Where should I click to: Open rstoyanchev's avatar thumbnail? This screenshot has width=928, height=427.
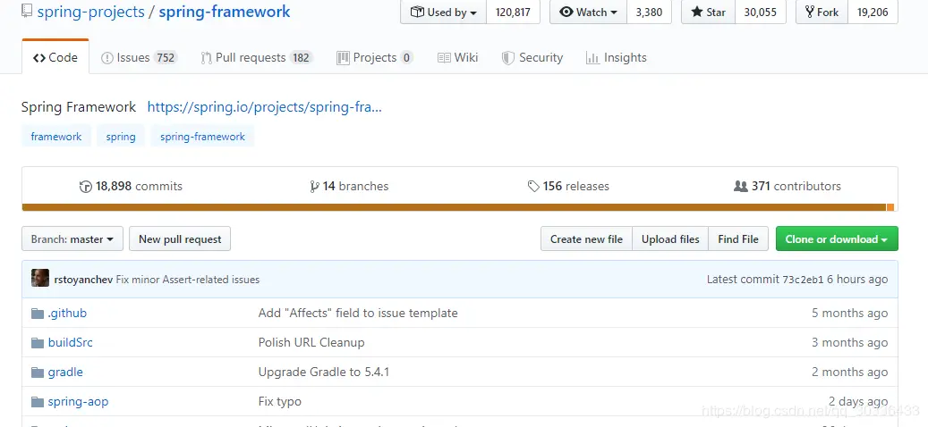(40, 278)
